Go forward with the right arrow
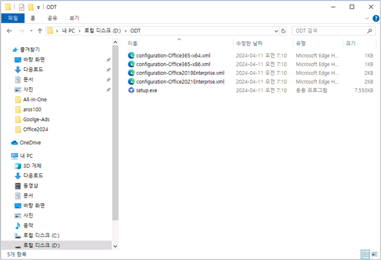 pos(21,31)
